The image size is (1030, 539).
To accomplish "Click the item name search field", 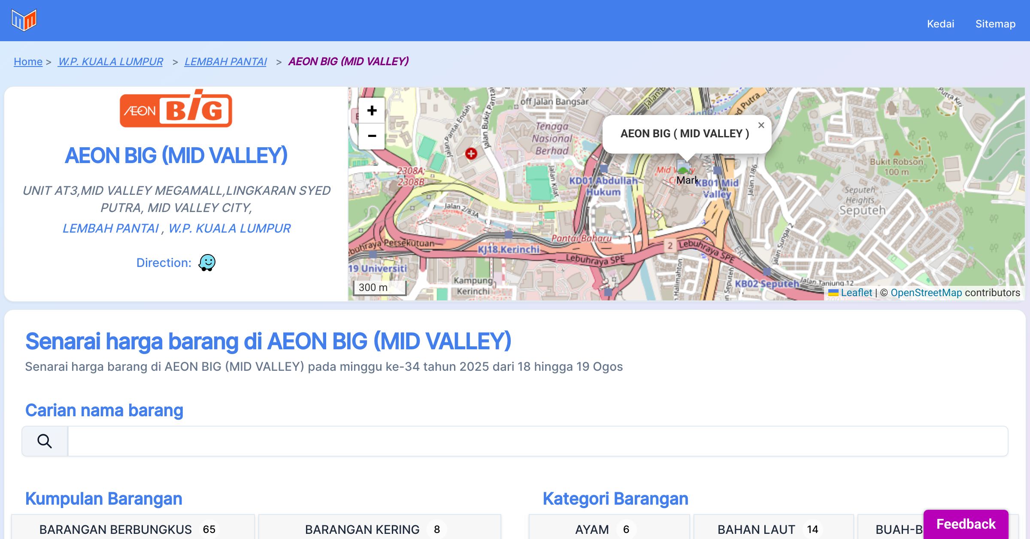I will pos(537,441).
